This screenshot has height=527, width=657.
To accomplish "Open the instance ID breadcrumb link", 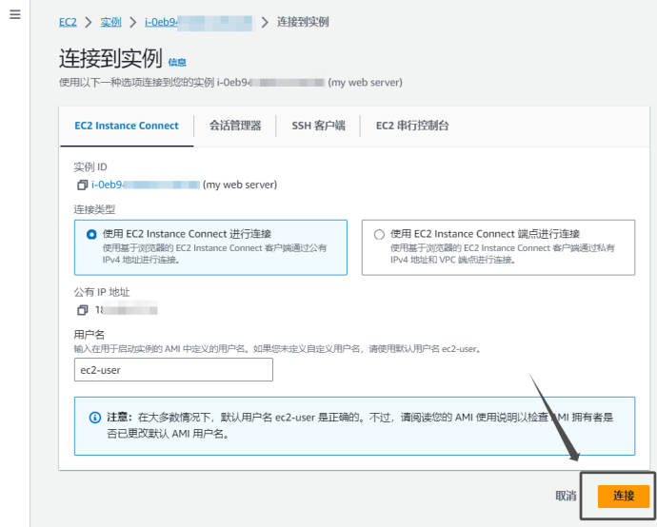I will point(199,22).
